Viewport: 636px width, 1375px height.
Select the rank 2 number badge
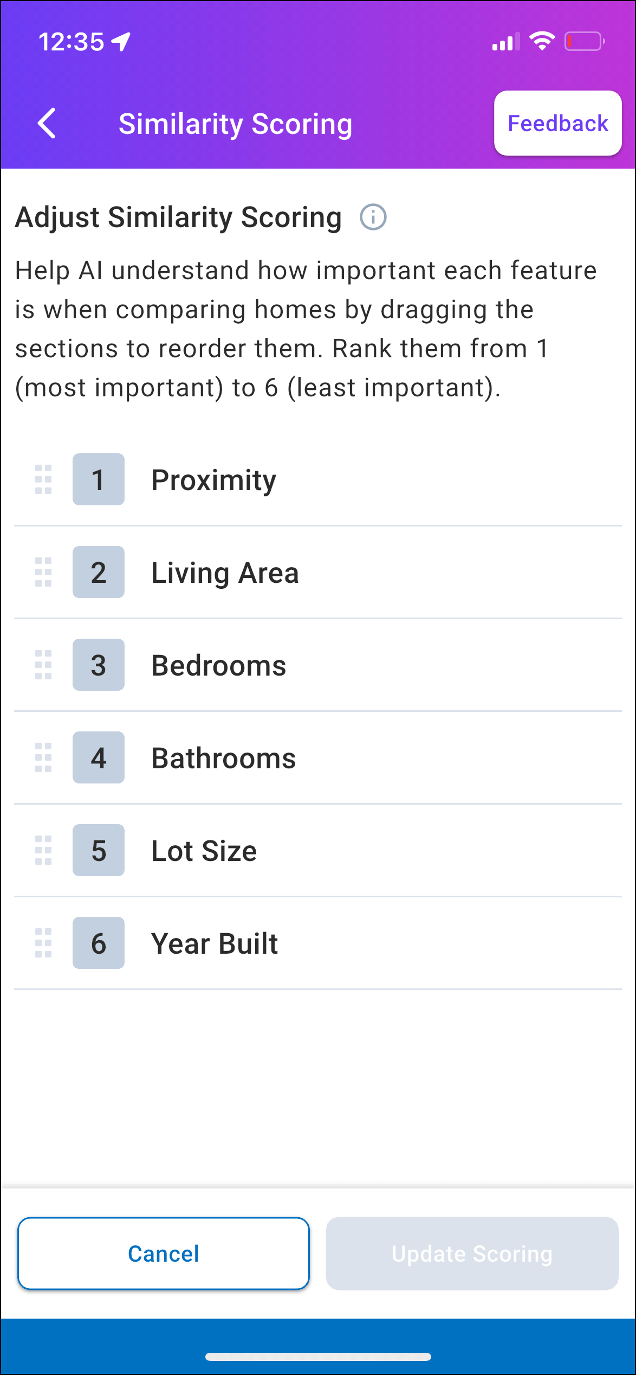[99, 572]
